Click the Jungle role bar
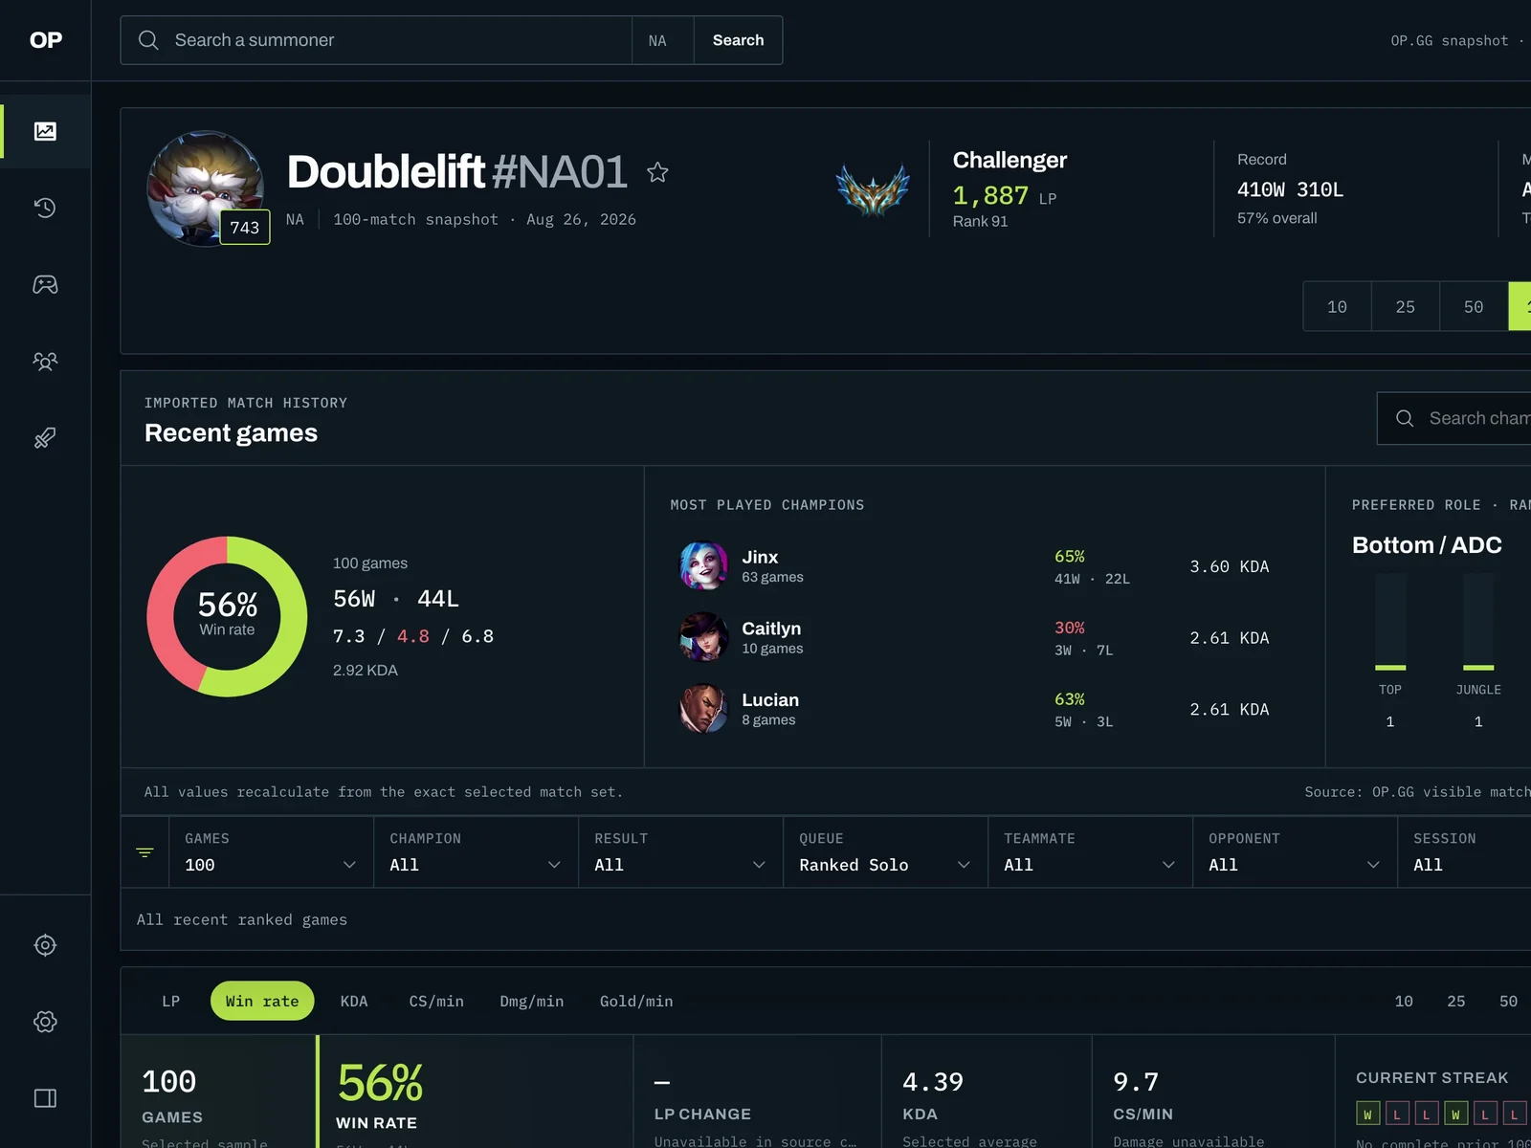 tap(1478, 622)
